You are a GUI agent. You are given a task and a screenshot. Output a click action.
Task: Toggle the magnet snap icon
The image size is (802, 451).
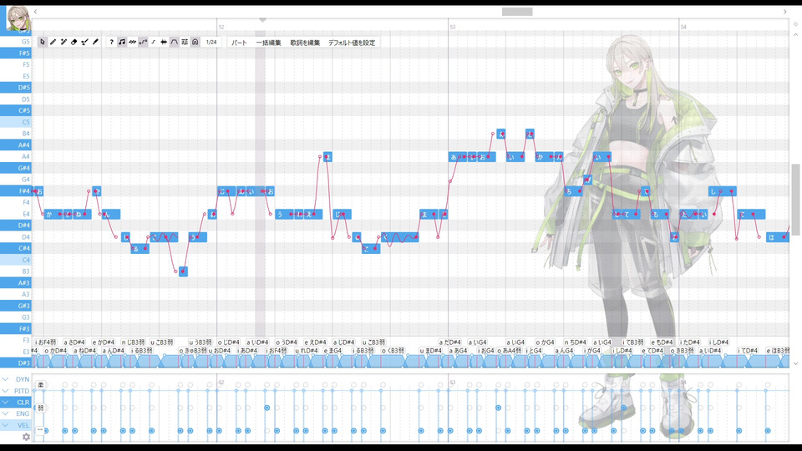pos(195,42)
